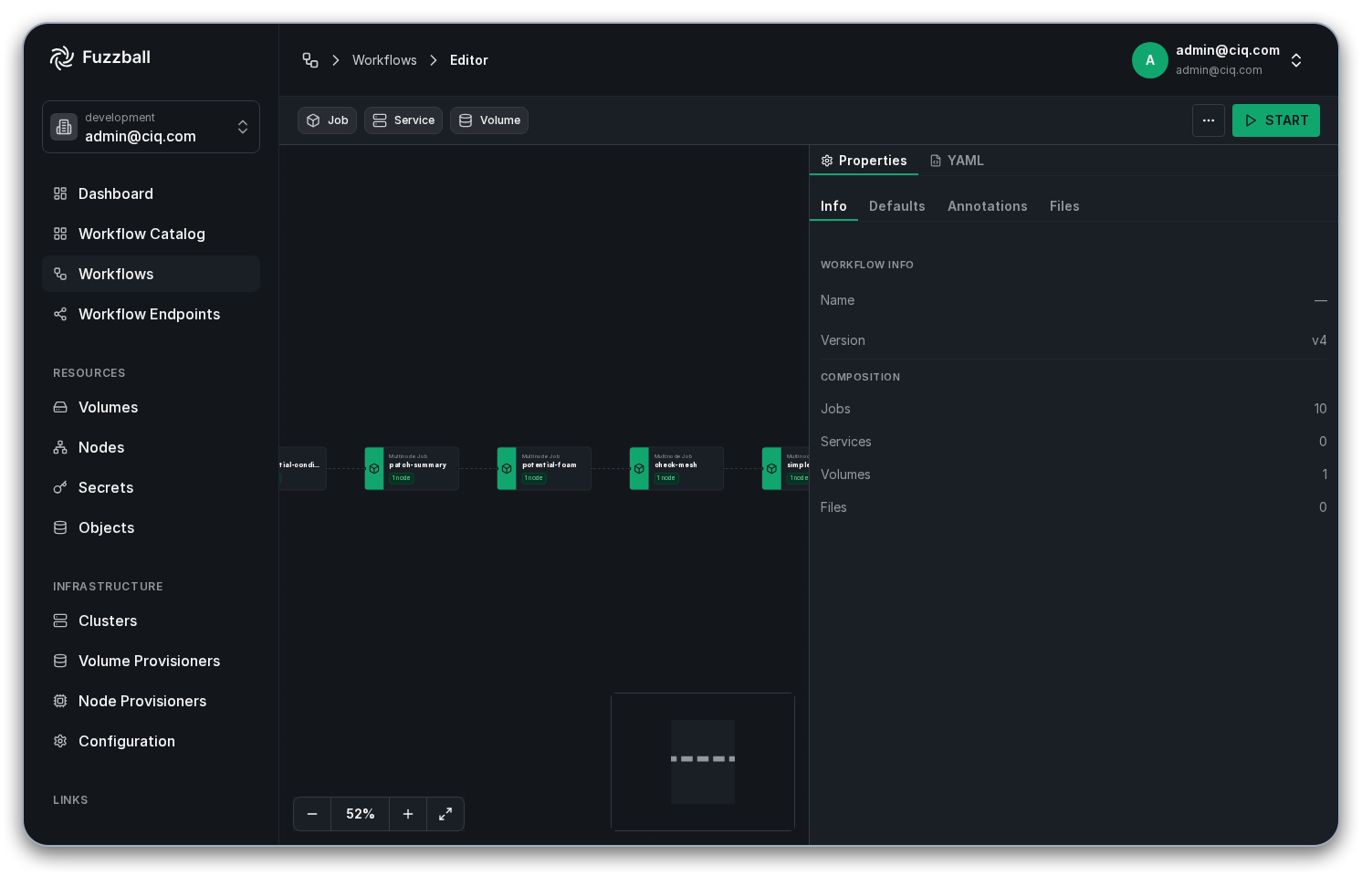Click the workflow icon in breadcrumb
This screenshot has height=876, width=1362.
[x=310, y=60]
